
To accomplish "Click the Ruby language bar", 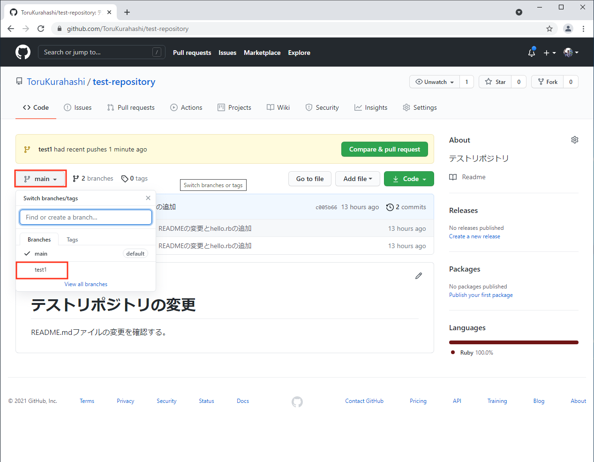I will point(514,342).
